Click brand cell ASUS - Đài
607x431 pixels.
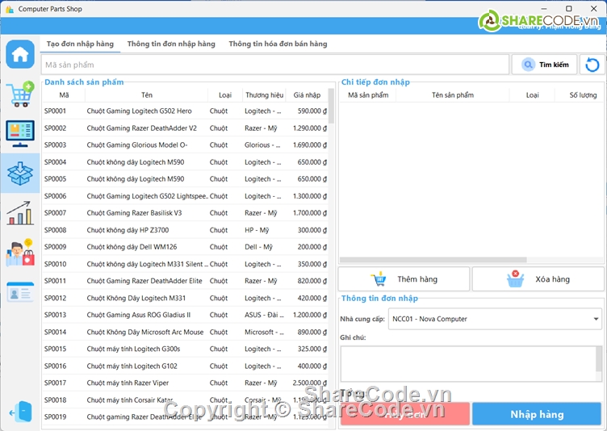coord(264,315)
